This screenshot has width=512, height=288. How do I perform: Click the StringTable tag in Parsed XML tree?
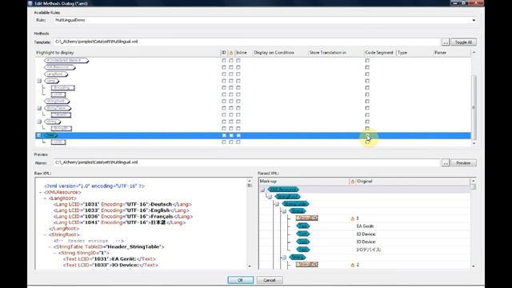(295, 204)
